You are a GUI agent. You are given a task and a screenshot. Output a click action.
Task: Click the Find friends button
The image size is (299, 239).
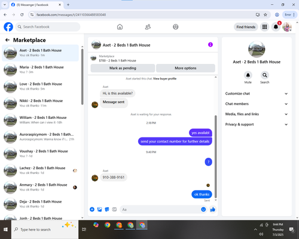(x=246, y=27)
